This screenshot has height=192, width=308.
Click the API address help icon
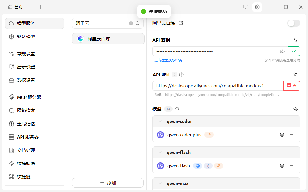click(x=181, y=75)
